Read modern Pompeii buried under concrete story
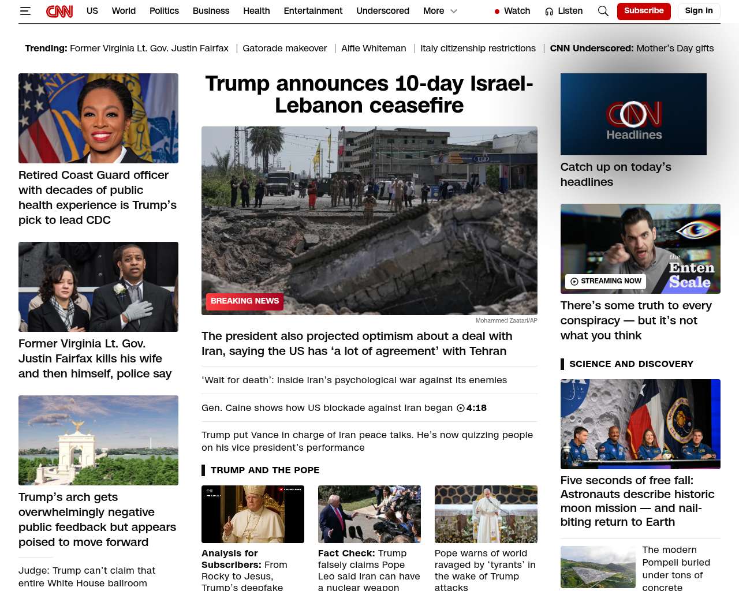This screenshot has height=591, width=739. (676, 568)
